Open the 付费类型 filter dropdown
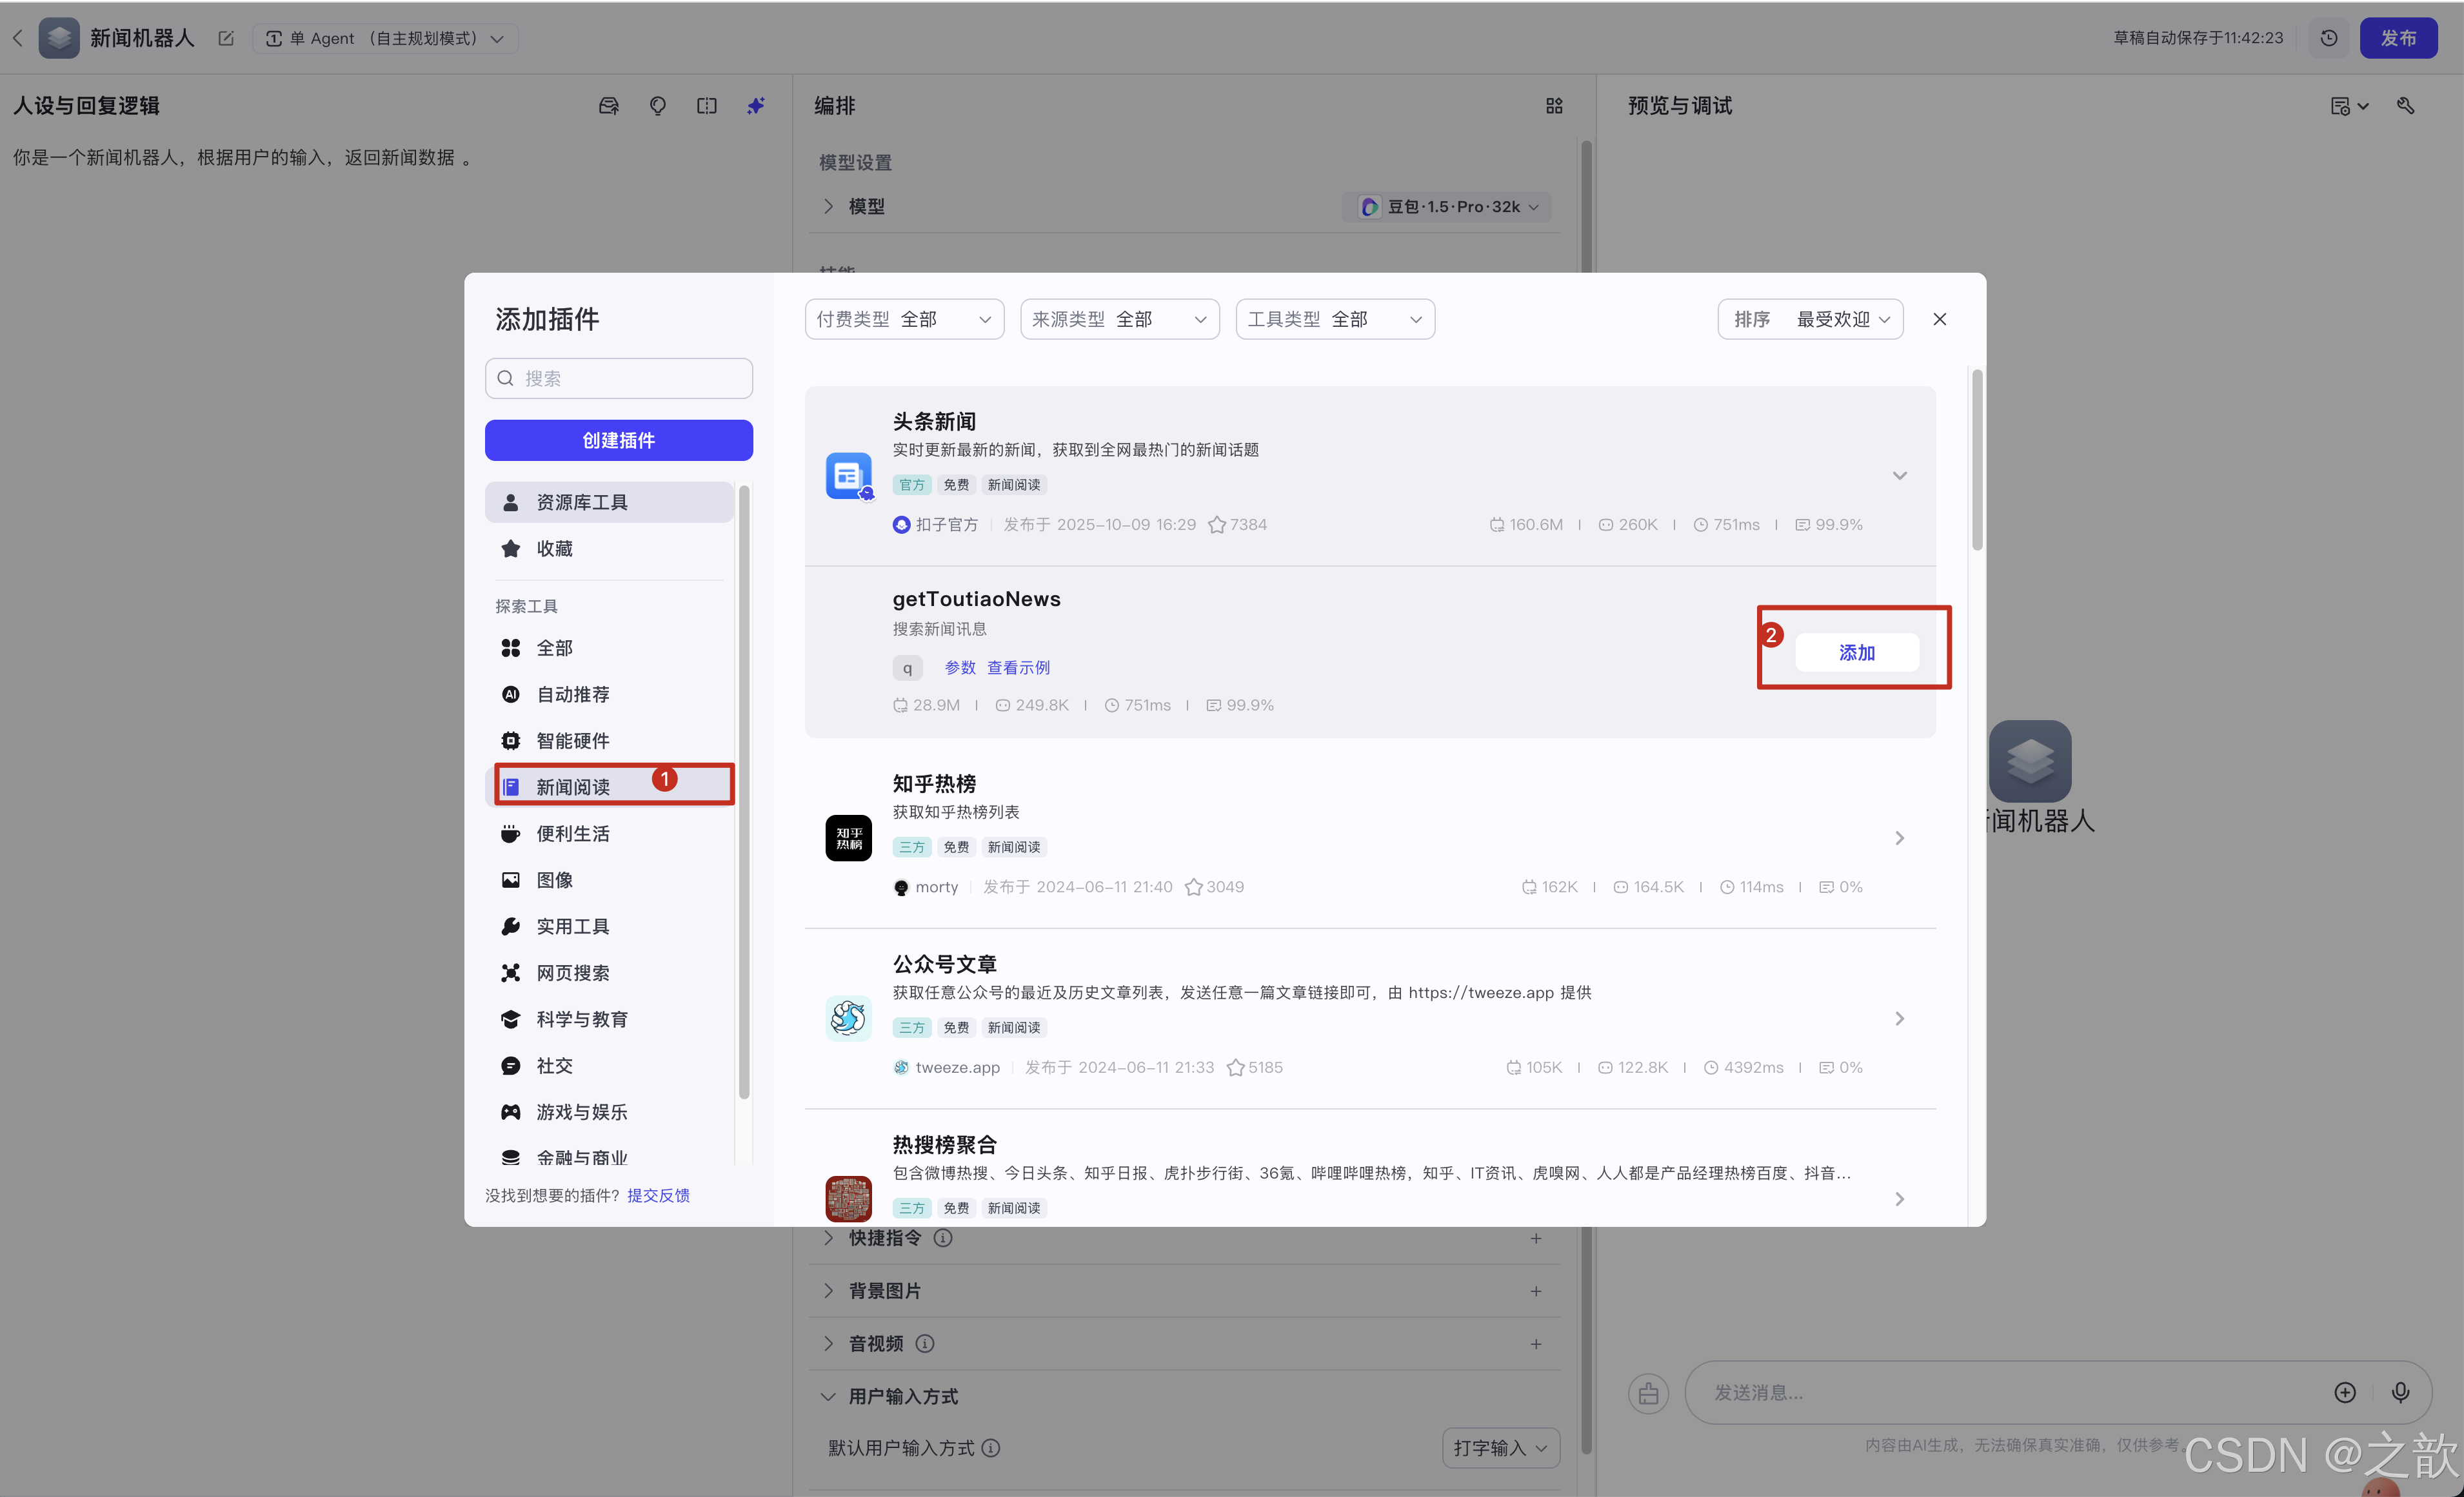Image resolution: width=2464 pixels, height=1497 pixels. [903, 318]
